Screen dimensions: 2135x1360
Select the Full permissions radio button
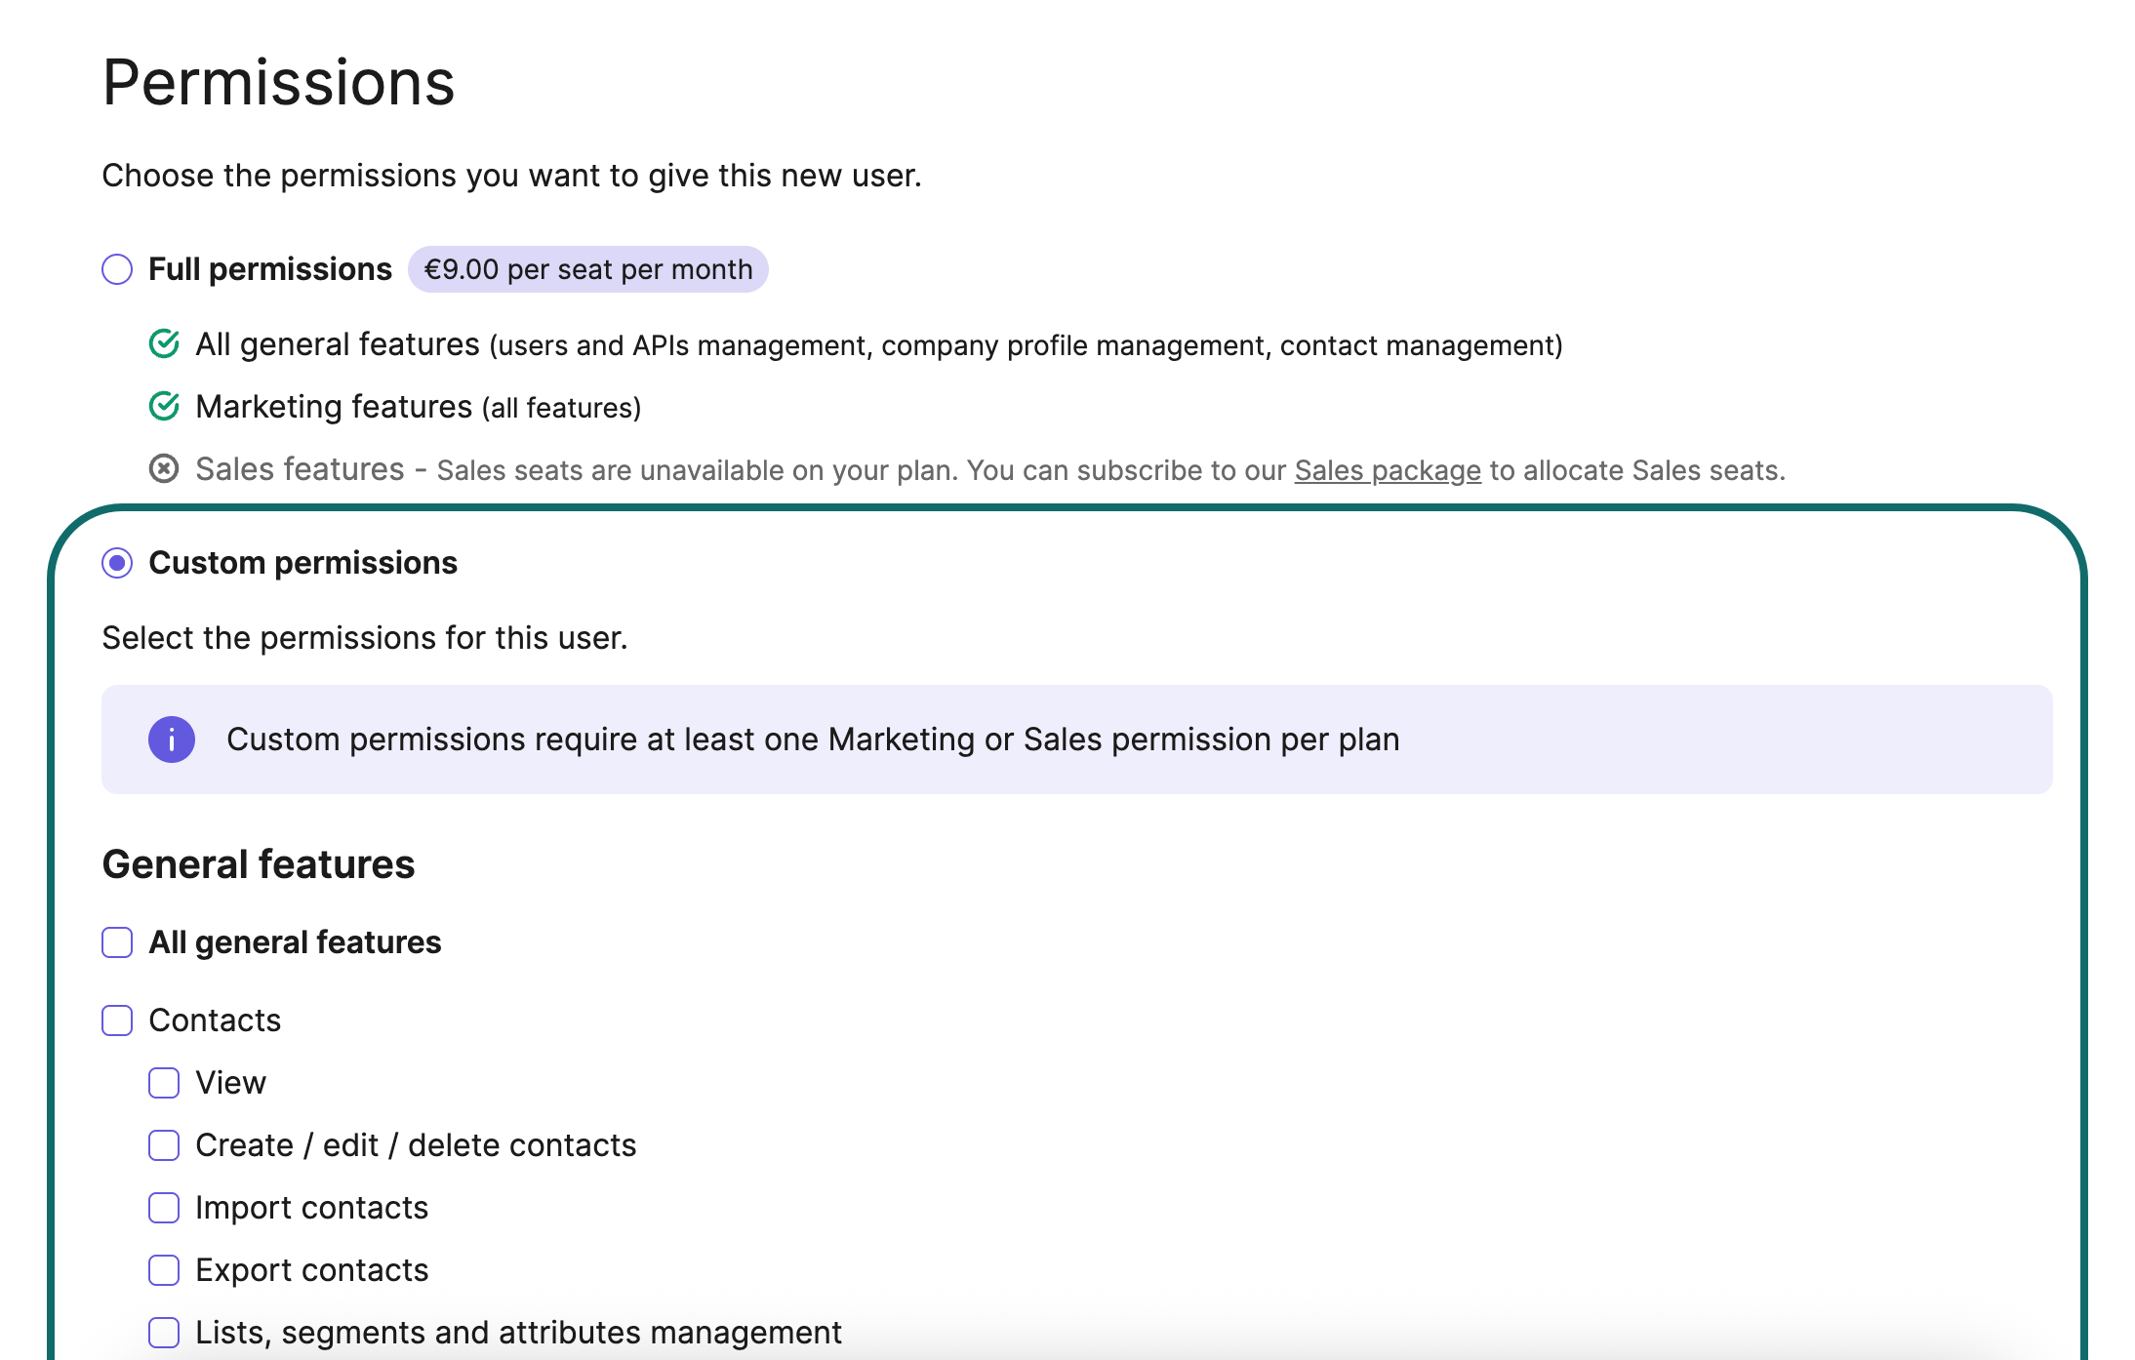click(x=116, y=268)
